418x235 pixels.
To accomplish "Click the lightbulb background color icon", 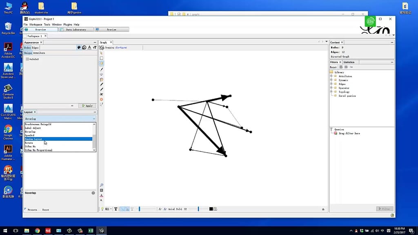I will click(x=102, y=209).
